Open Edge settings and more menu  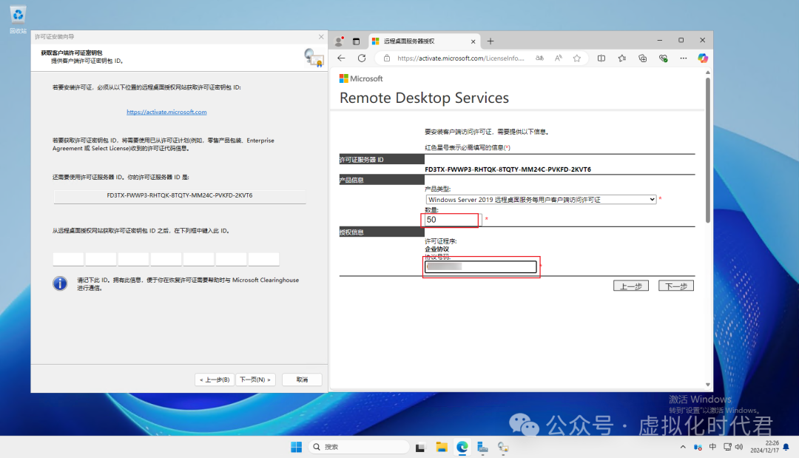682,58
